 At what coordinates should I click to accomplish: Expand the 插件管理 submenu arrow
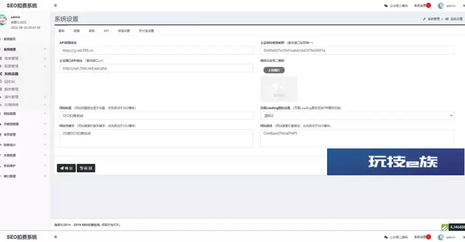[x=45, y=97]
